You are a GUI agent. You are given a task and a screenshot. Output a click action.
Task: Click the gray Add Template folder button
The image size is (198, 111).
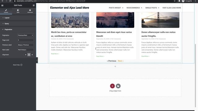pos(118,86)
